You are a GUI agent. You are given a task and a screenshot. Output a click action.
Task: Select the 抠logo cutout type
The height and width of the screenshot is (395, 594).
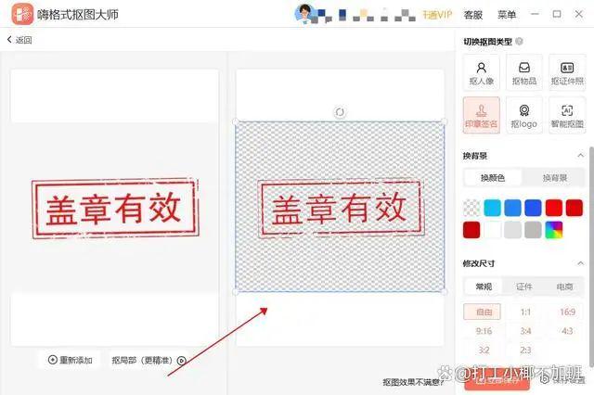(x=524, y=115)
